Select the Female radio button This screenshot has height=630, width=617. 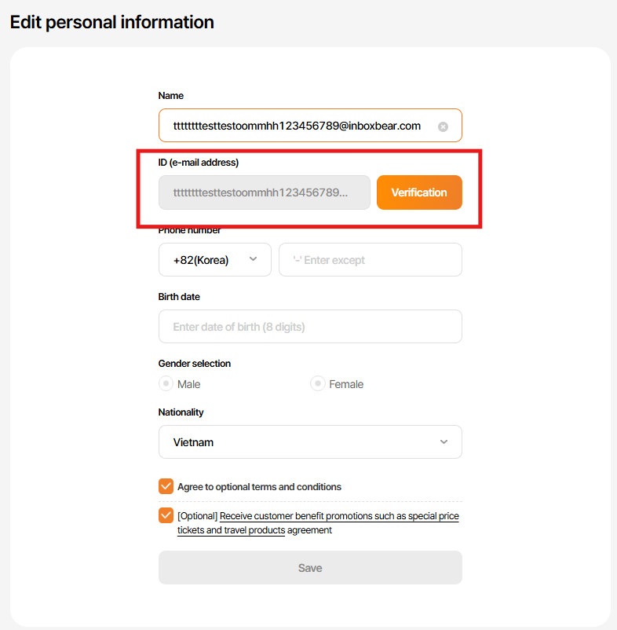pos(318,383)
